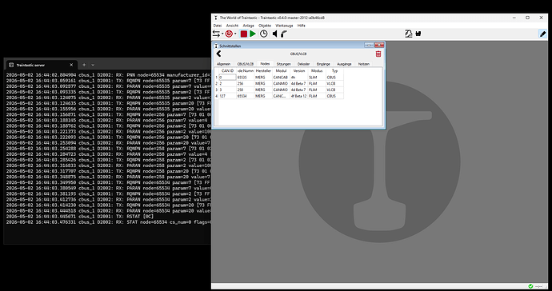Screen dimensions: 552x291
Task: Click the red stop square button
Action: (244, 34)
